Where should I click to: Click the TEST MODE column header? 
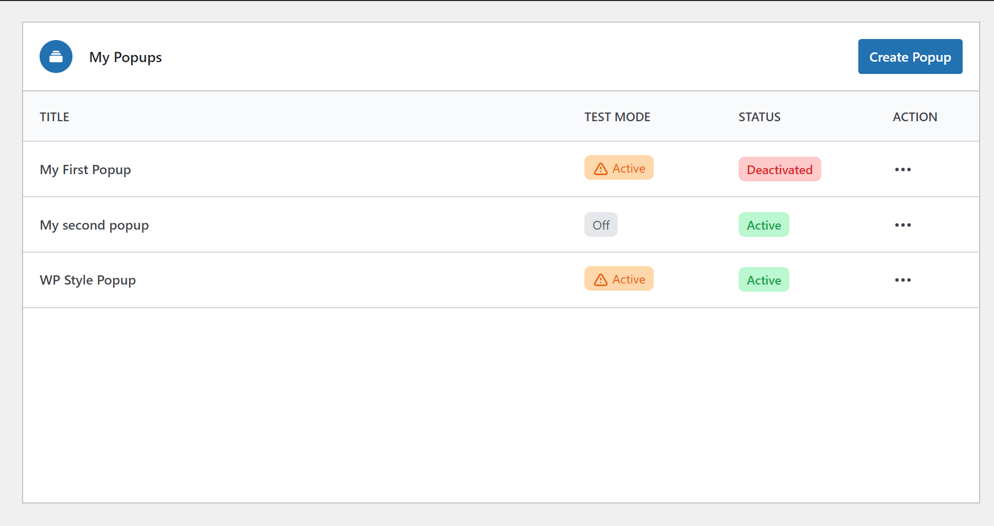(617, 117)
